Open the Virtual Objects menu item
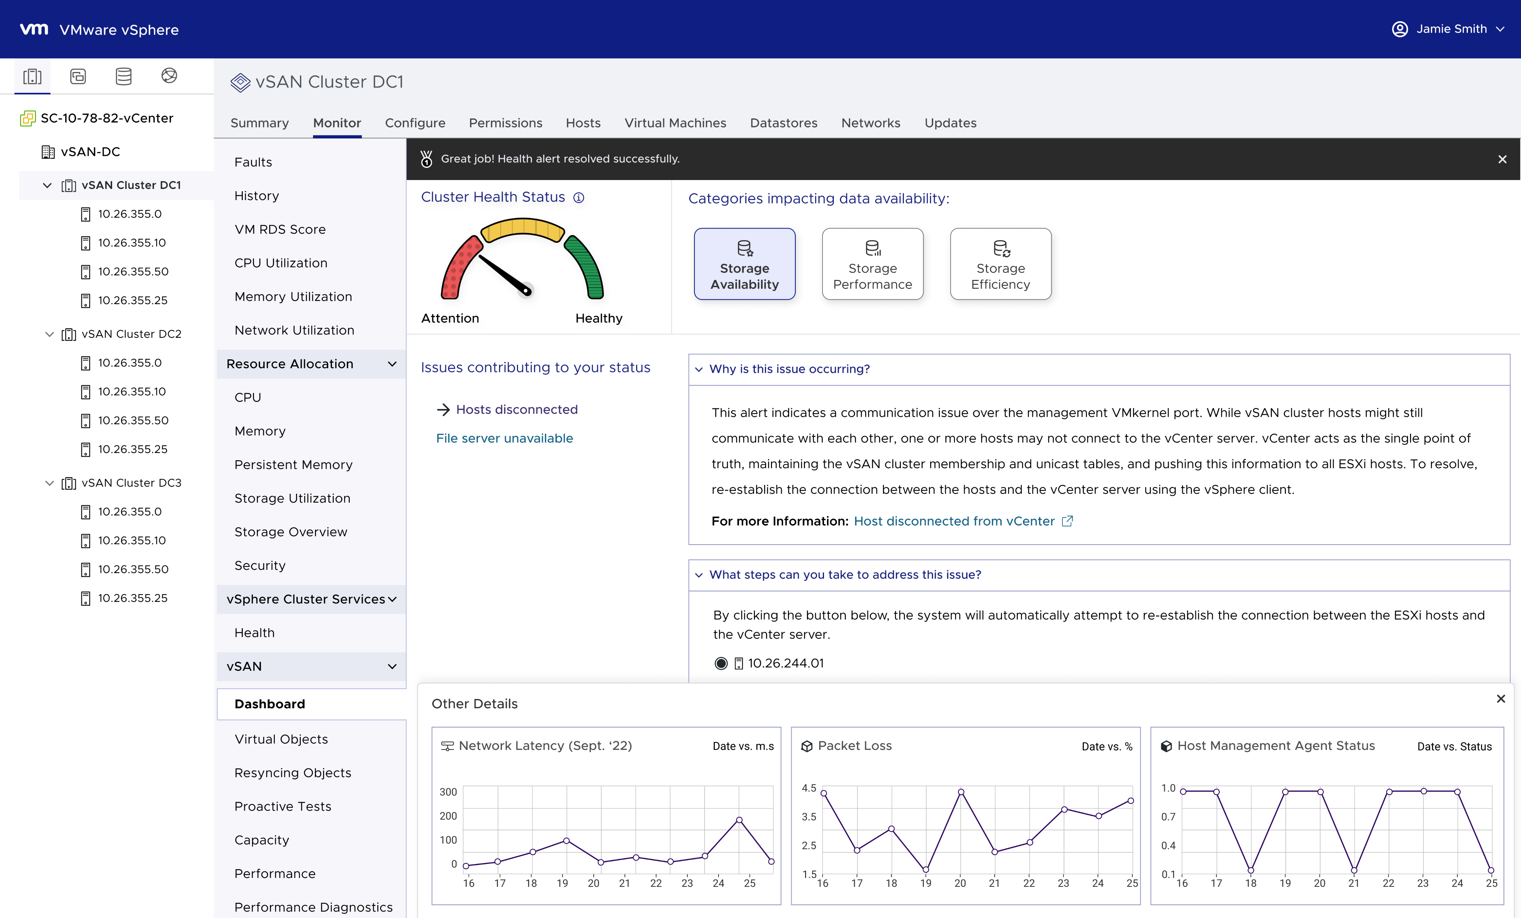This screenshot has height=918, width=1521. click(281, 739)
